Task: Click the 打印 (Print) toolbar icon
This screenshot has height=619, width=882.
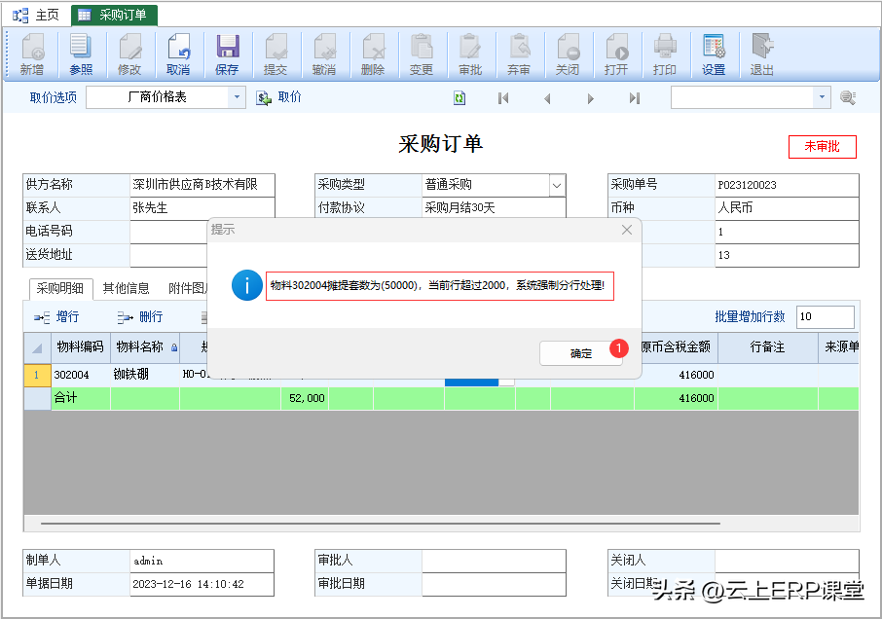Action: tap(665, 55)
